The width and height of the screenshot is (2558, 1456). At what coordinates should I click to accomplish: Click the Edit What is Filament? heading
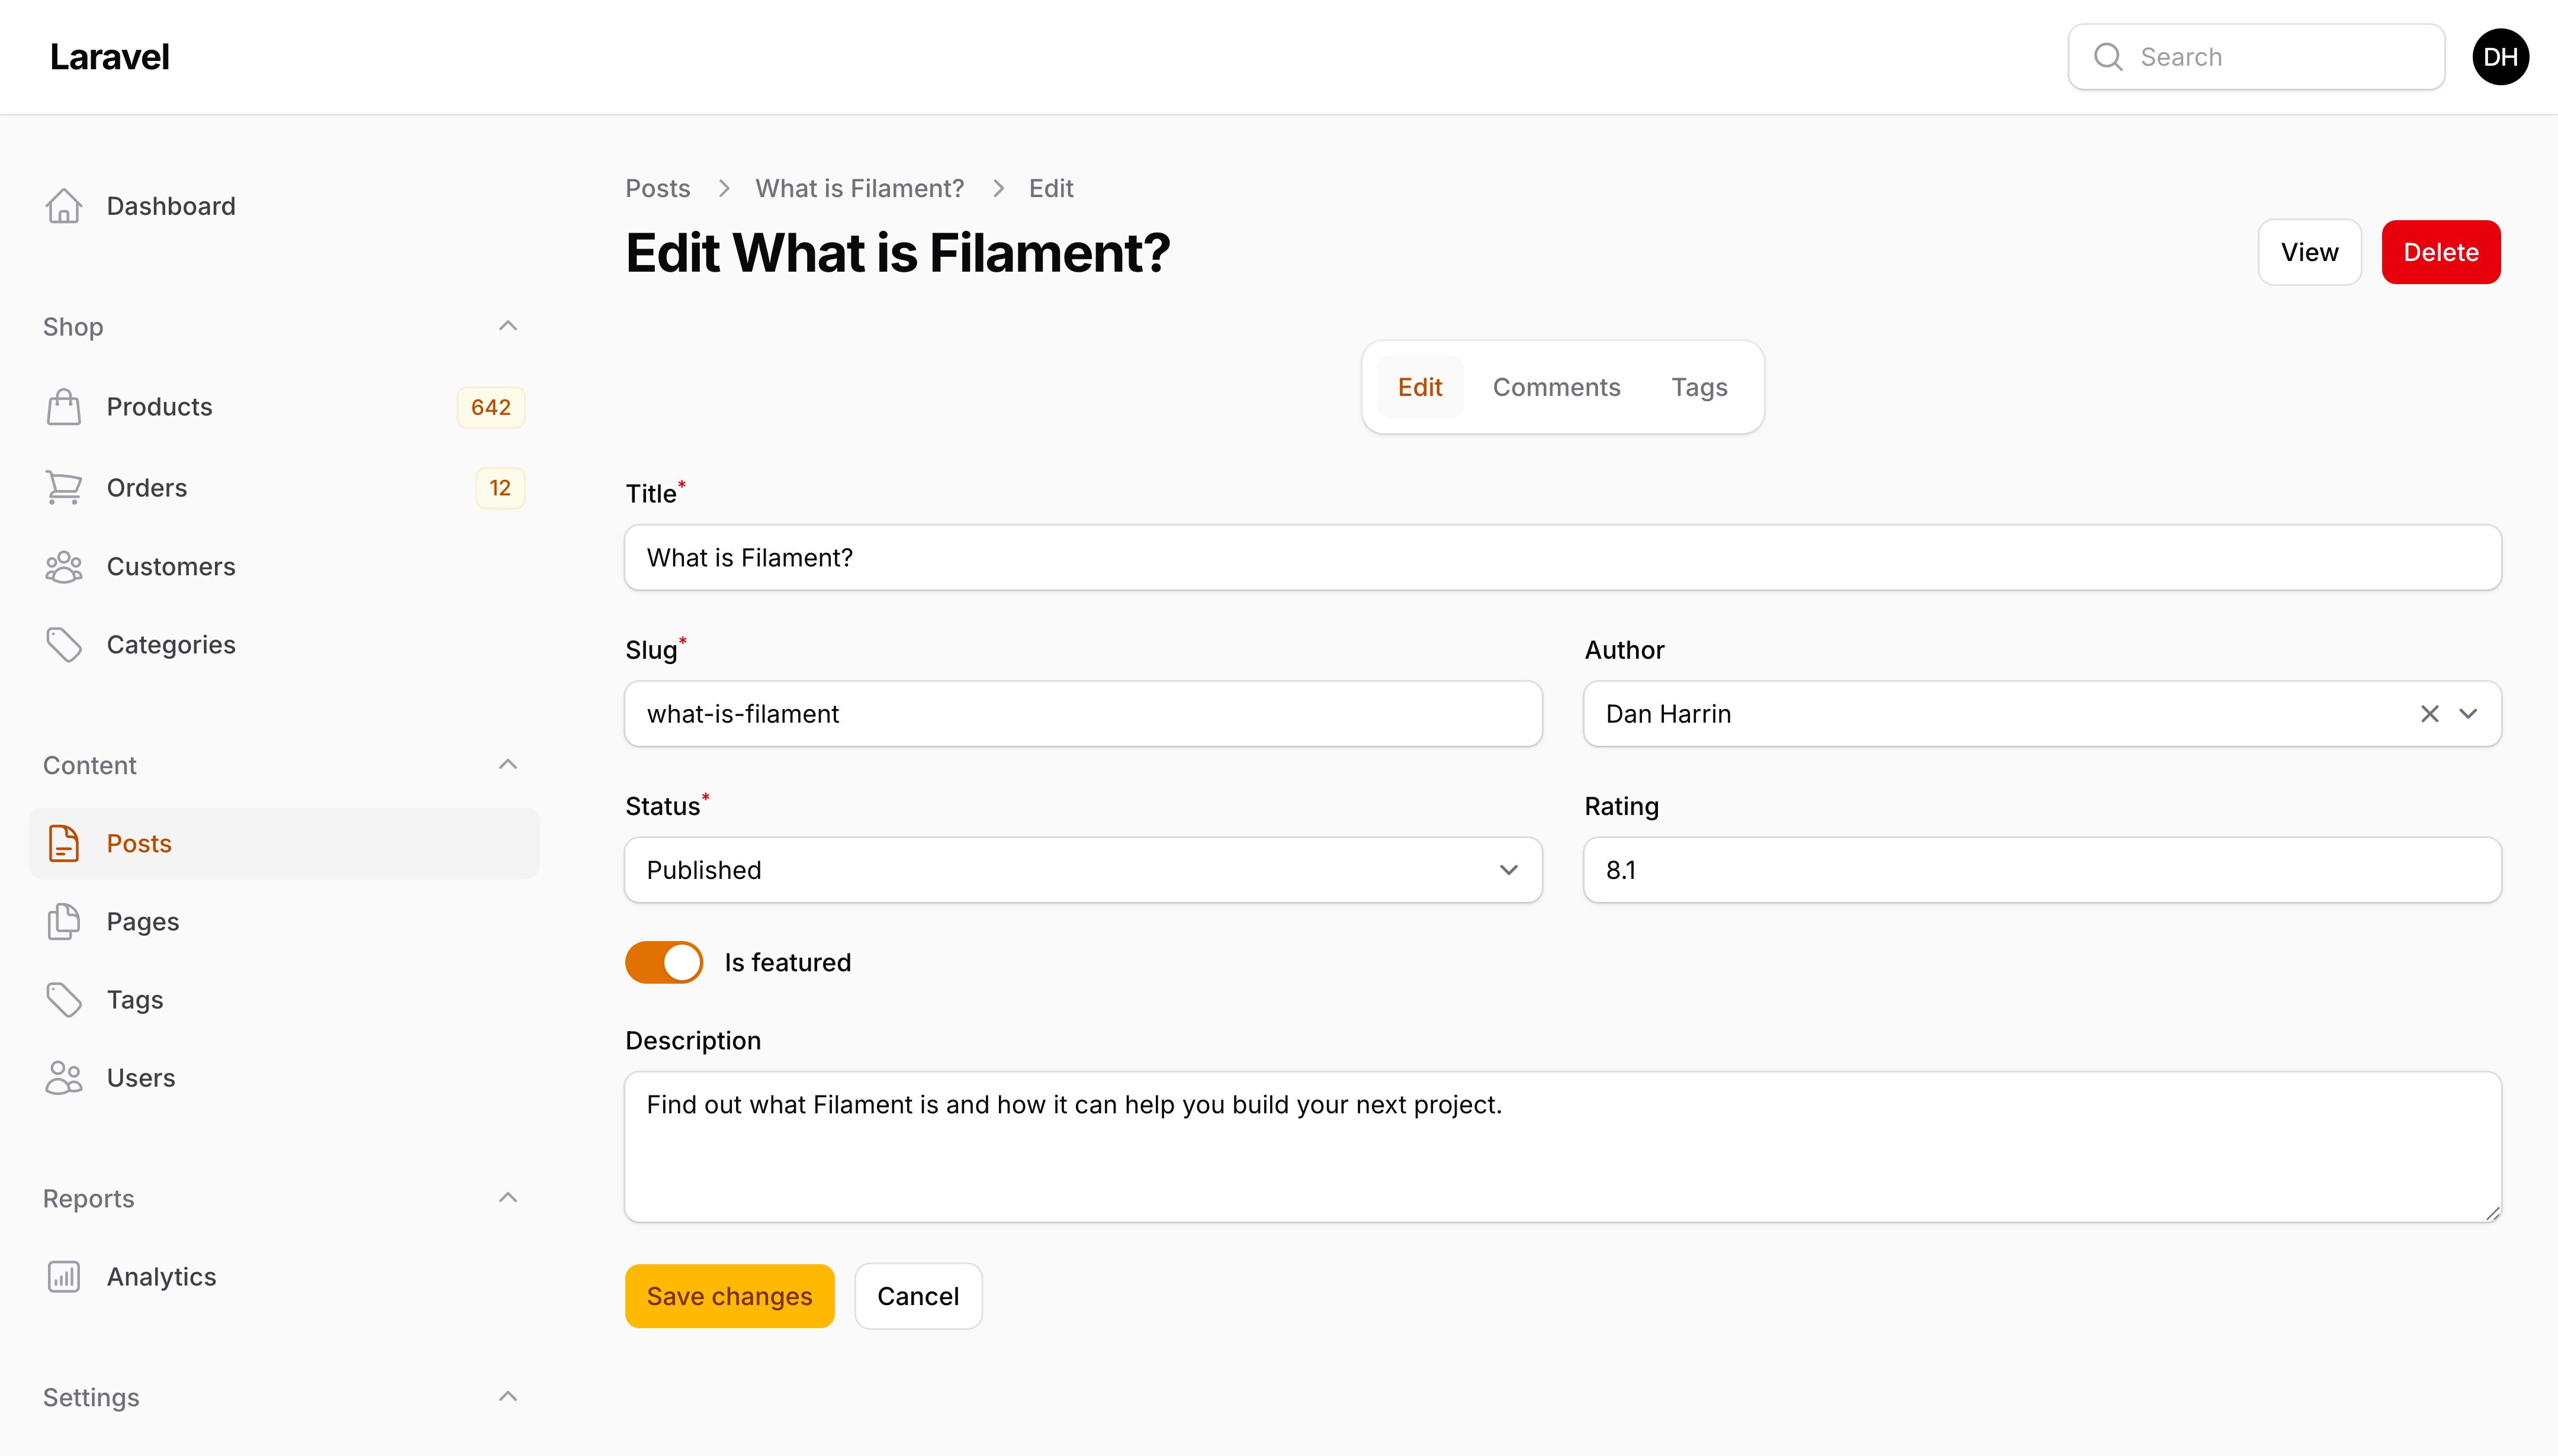click(x=897, y=252)
